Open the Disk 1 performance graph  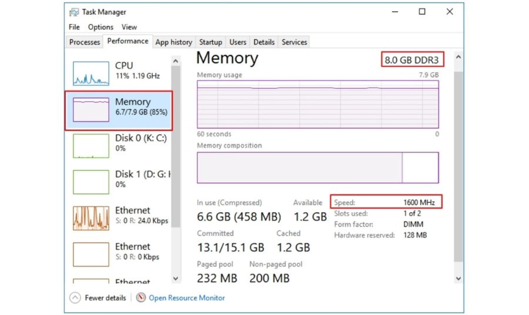[x=91, y=182]
